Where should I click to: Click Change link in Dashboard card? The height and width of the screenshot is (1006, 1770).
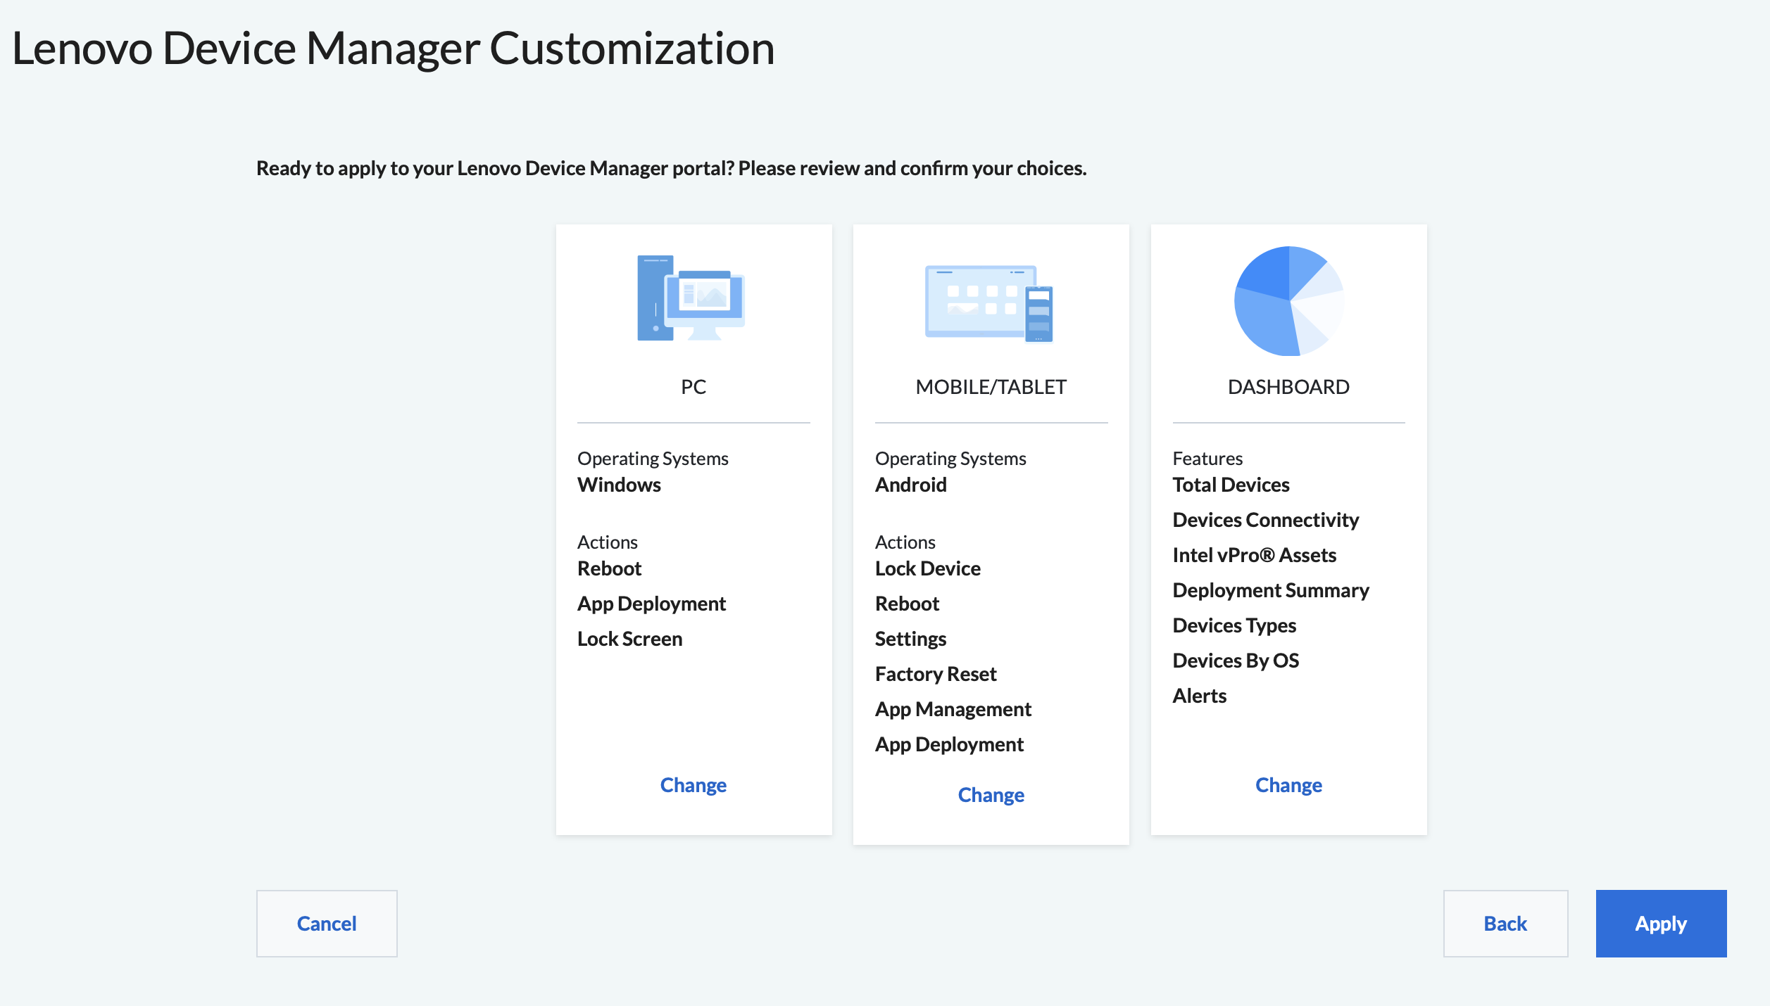click(x=1288, y=785)
